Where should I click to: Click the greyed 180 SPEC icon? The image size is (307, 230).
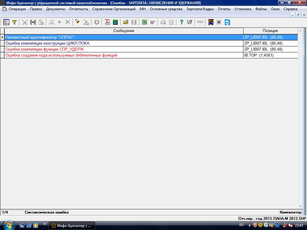point(52,22)
